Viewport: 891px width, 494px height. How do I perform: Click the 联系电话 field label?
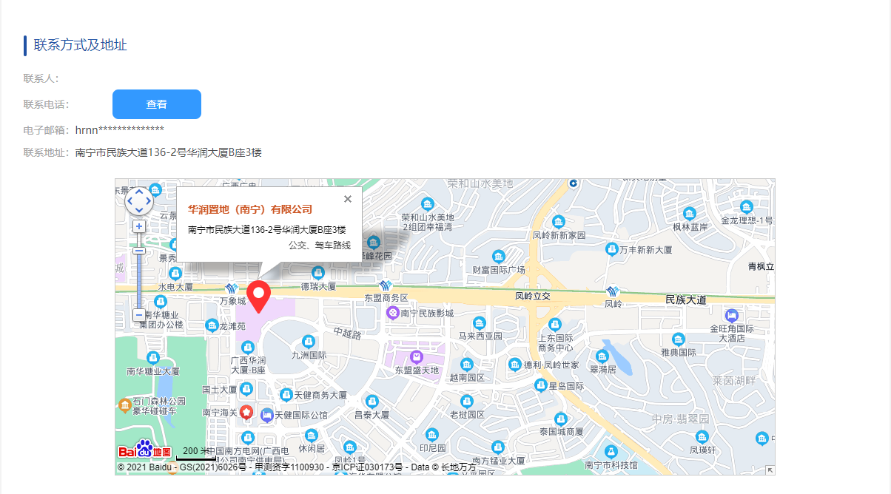46,104
